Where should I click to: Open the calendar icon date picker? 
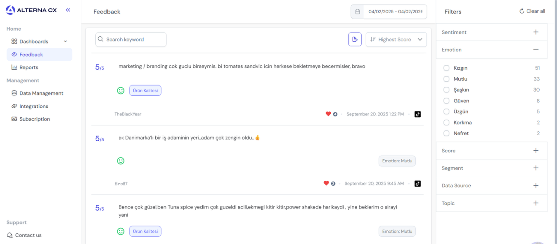tap(358, 12)
